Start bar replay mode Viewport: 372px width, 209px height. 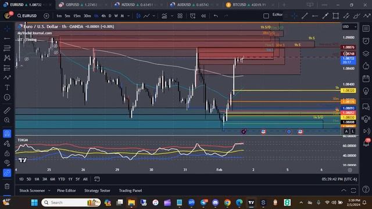pos(203,16)
